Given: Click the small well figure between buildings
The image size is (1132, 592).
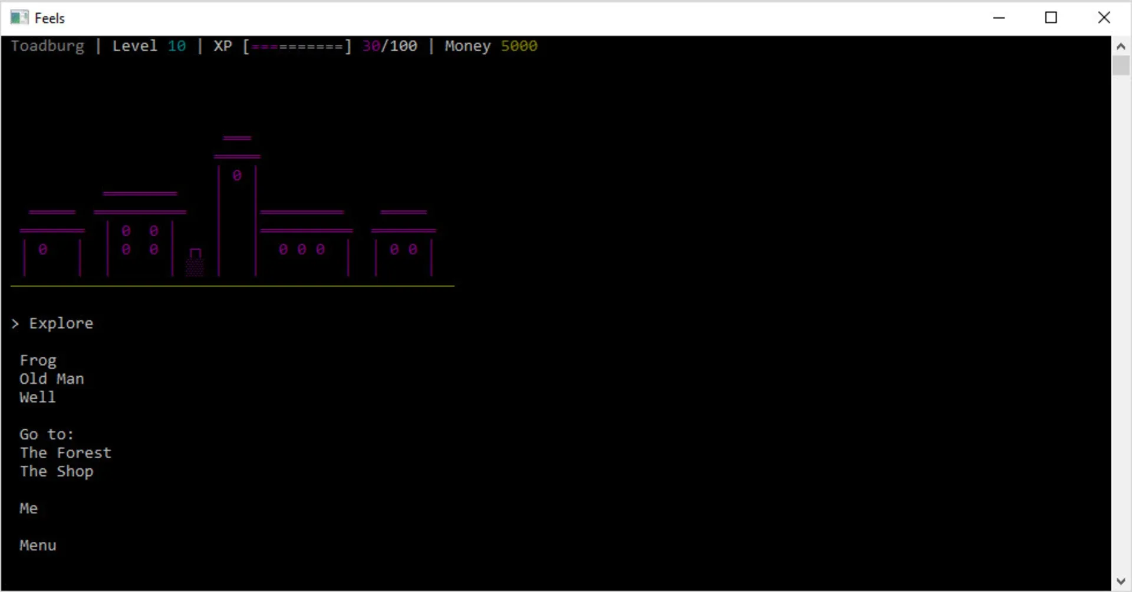Looking at the screenshot, I should [x=195, y=262].
